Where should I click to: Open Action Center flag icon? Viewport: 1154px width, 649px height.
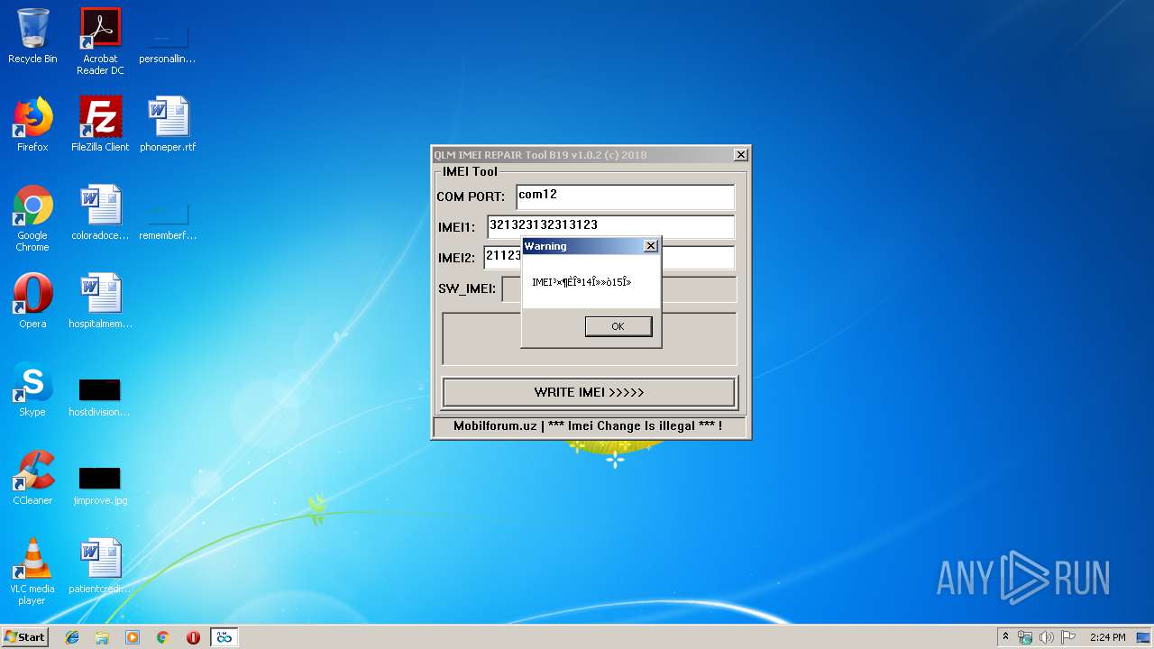click(x=1068, y=637)
